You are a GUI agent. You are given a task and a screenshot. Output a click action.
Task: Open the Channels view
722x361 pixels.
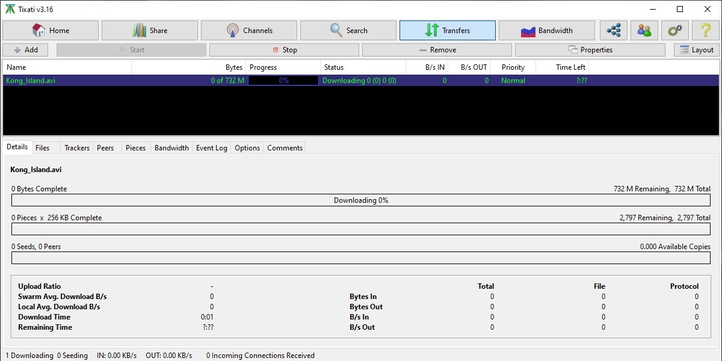pos(249,30)
